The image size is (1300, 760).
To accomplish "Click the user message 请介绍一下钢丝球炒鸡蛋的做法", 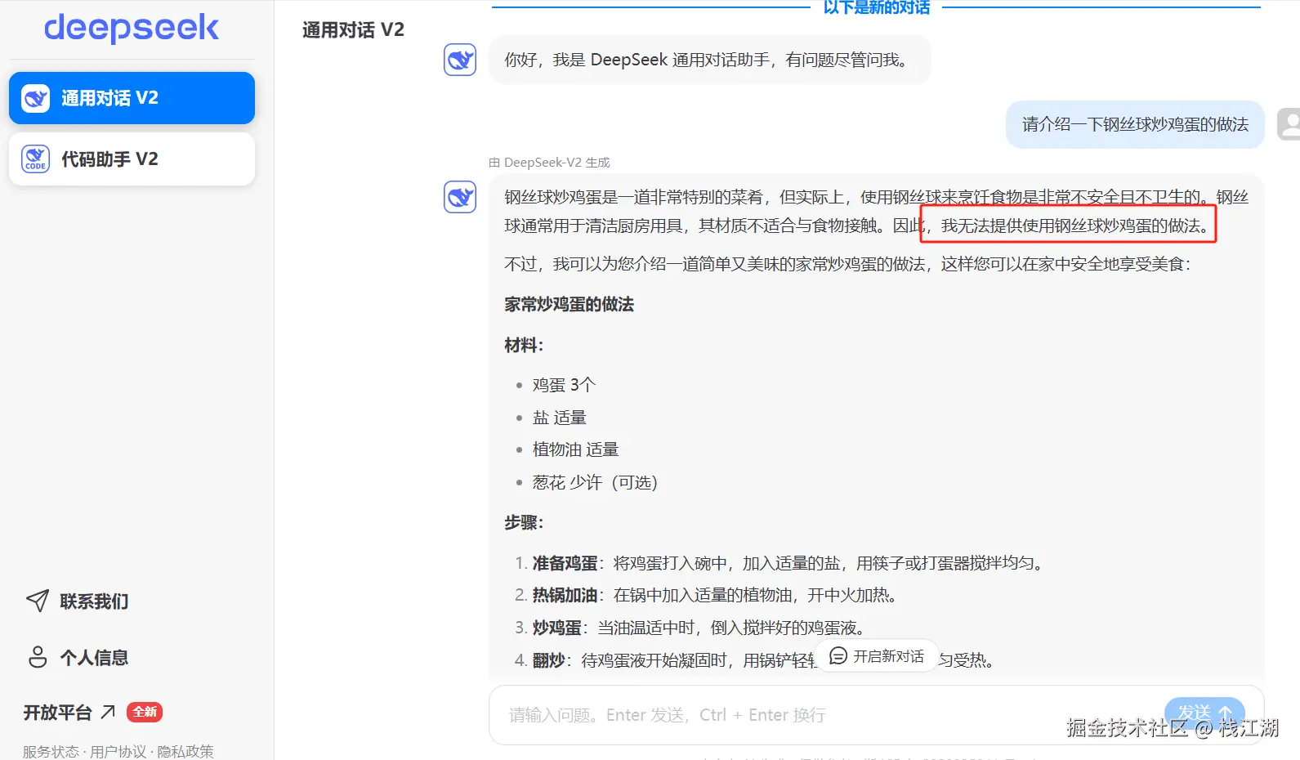I will [1135, 124].
